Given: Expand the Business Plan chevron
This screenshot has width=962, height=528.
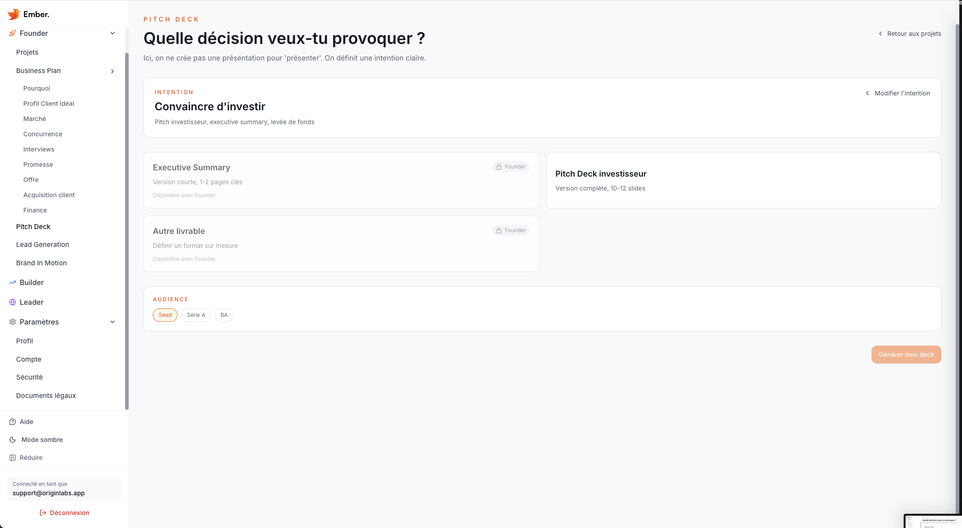Looking at the screenshot, I should click(113, 71).
